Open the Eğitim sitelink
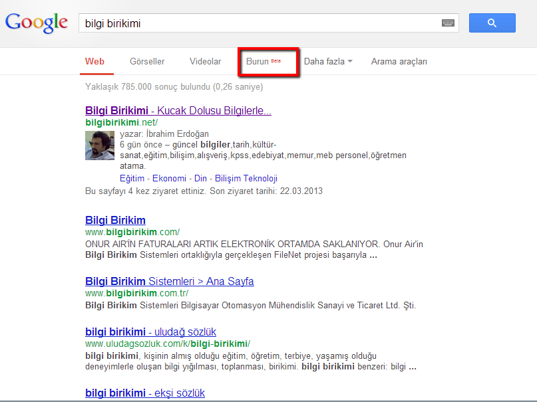 132,179
